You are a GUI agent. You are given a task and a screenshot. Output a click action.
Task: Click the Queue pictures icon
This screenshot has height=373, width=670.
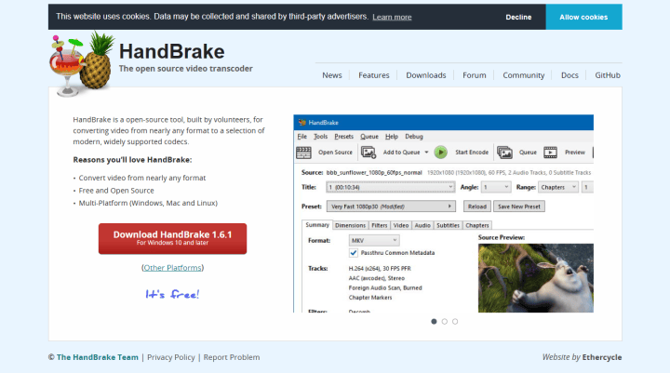pos(504,152)
